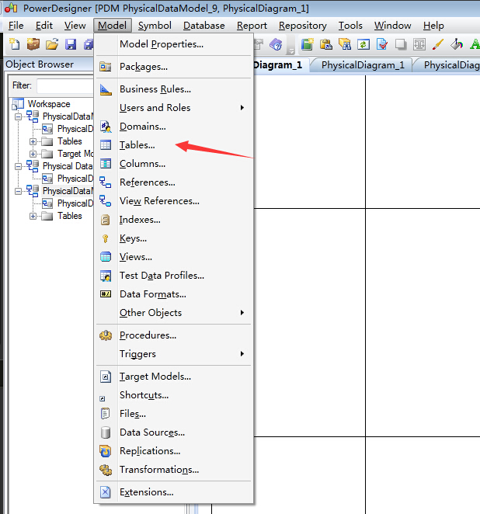Click the Keys key icon
This screenshot has height=514, width=480.
106,238
